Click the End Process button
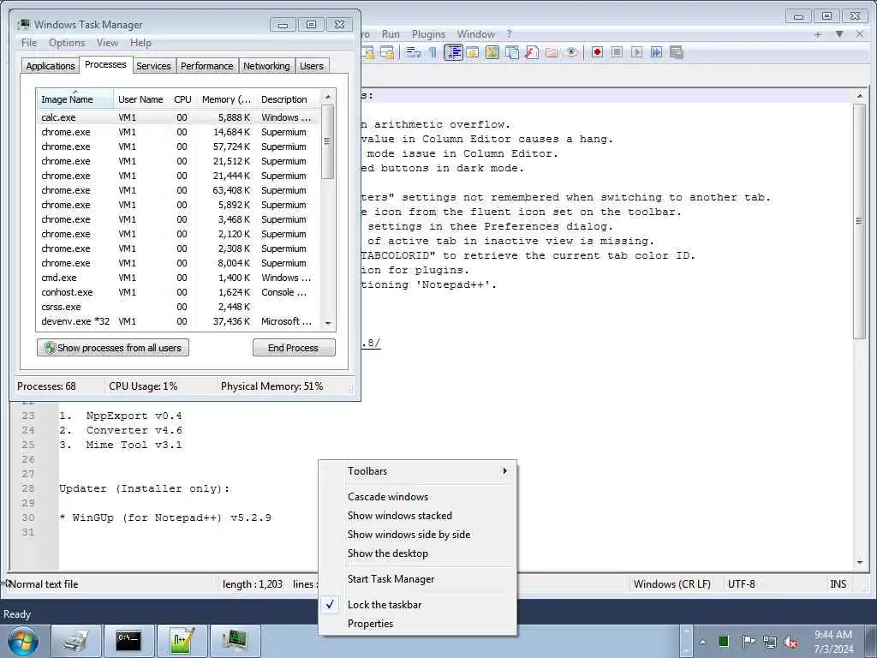This screenshot has width=877, height=658. [294, 348]
